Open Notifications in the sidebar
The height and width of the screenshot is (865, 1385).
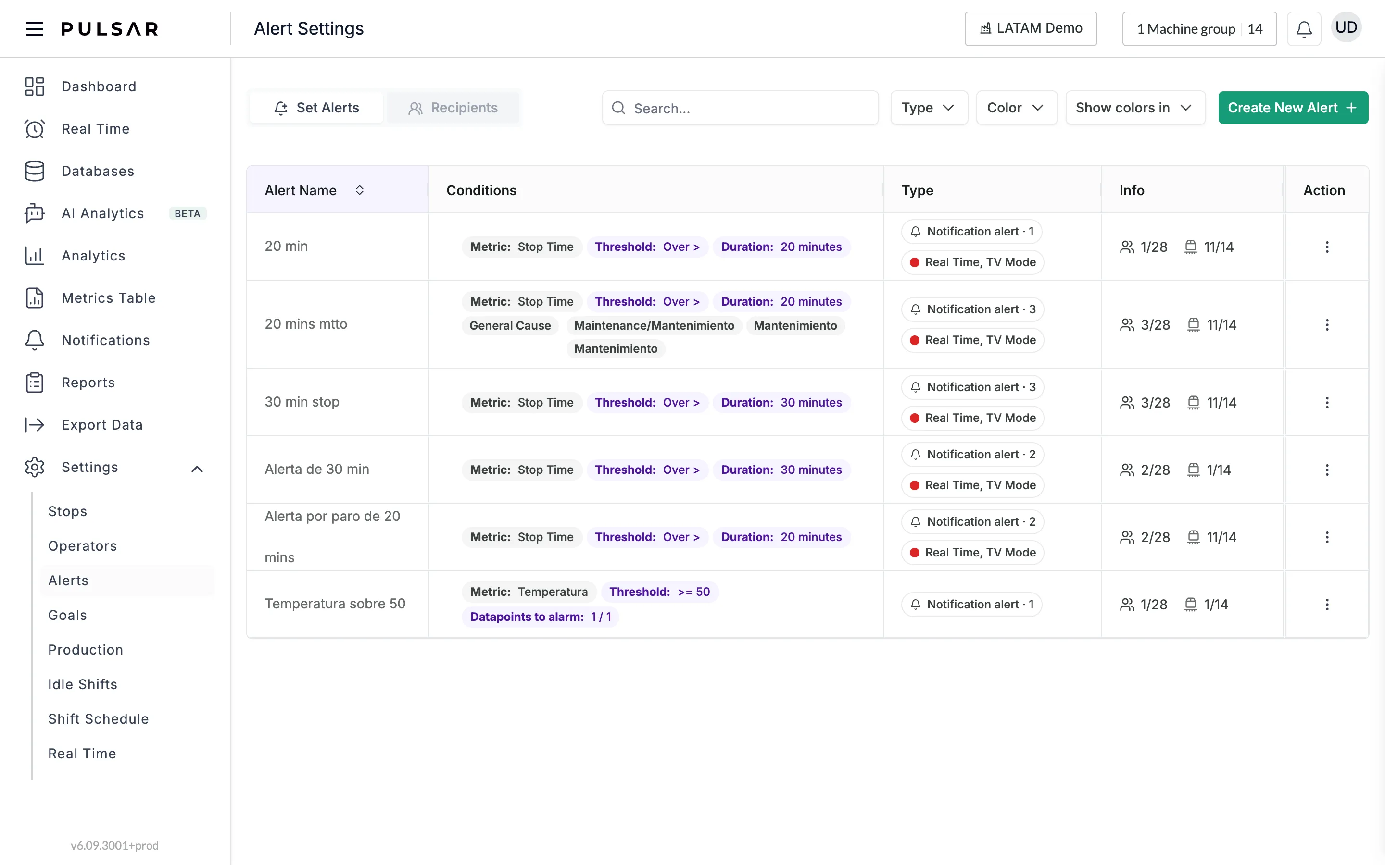click(106, 340)
